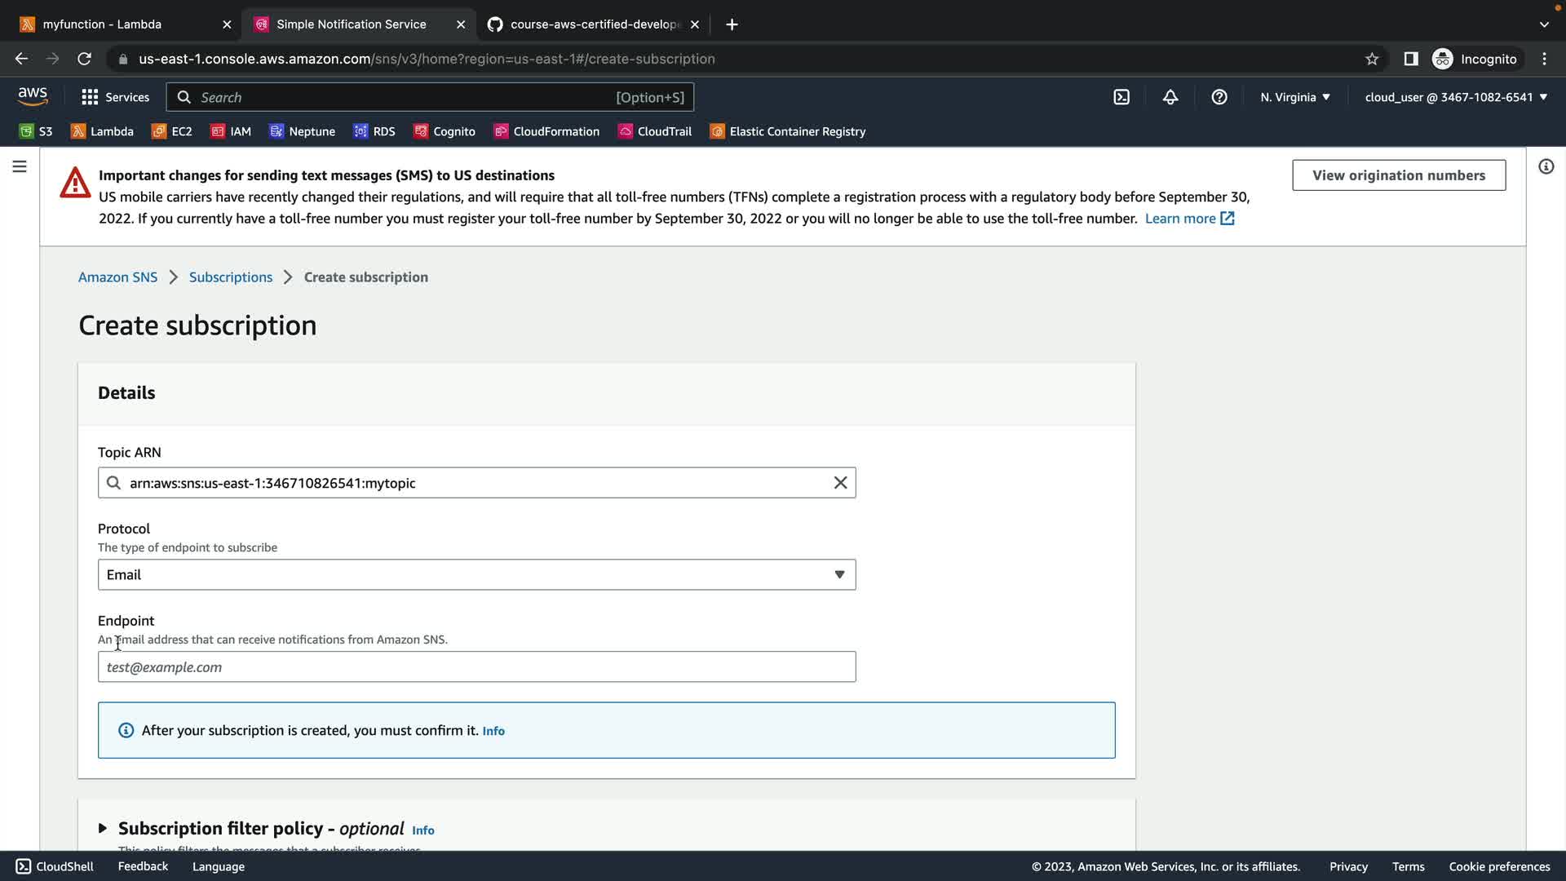Click the help question mark icon
The image size is (1566, 881).
point(1219,97)
